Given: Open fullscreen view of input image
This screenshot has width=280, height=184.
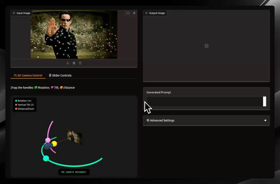Looking at the screenshot, I should coord(128,13).
